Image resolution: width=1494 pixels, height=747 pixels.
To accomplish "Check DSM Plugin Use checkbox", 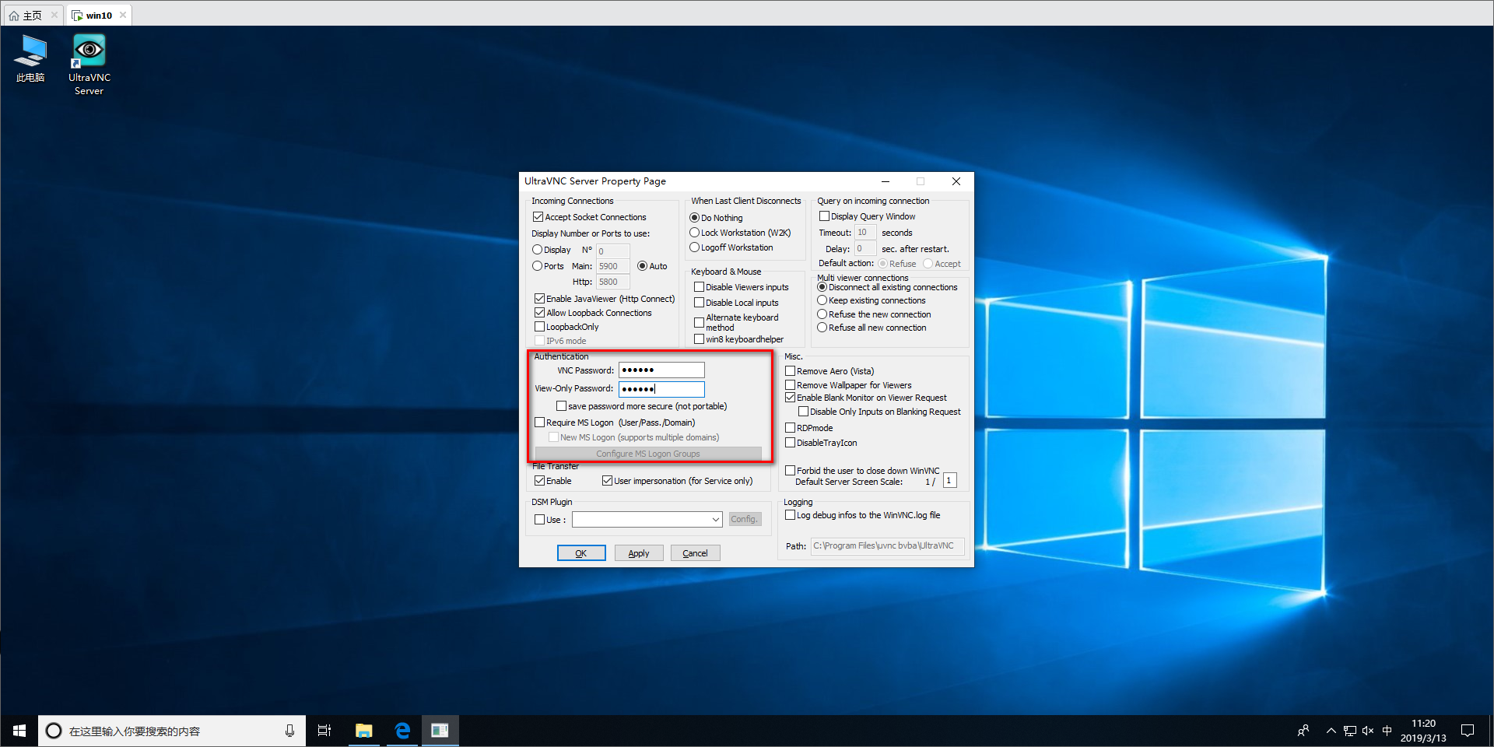I will tap(539, 520).
